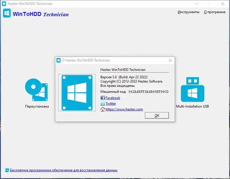Select the Переустановка disc icon
Image resolution: width=230 pixels, height=179 pixels.
(x=37, y=90)
